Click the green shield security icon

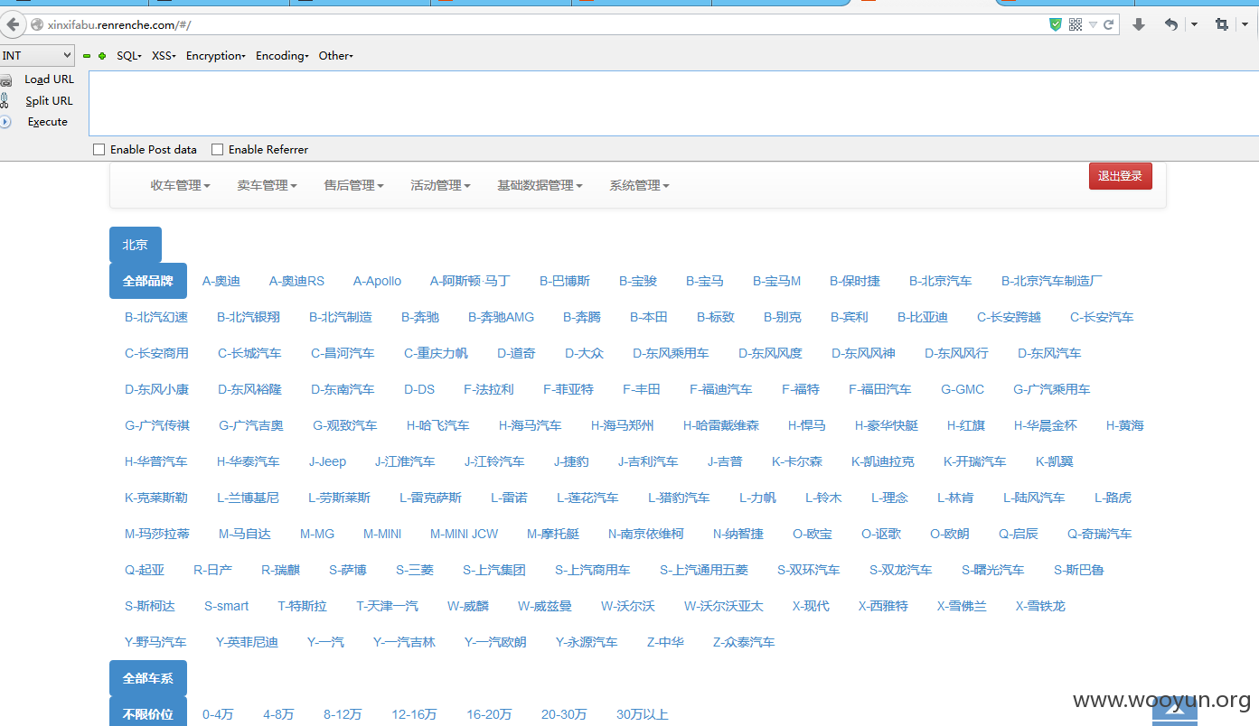tap(1055, 24)
